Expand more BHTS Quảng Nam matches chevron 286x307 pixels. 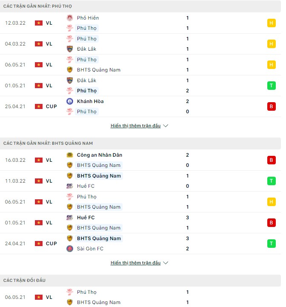[x=166, y=263]
